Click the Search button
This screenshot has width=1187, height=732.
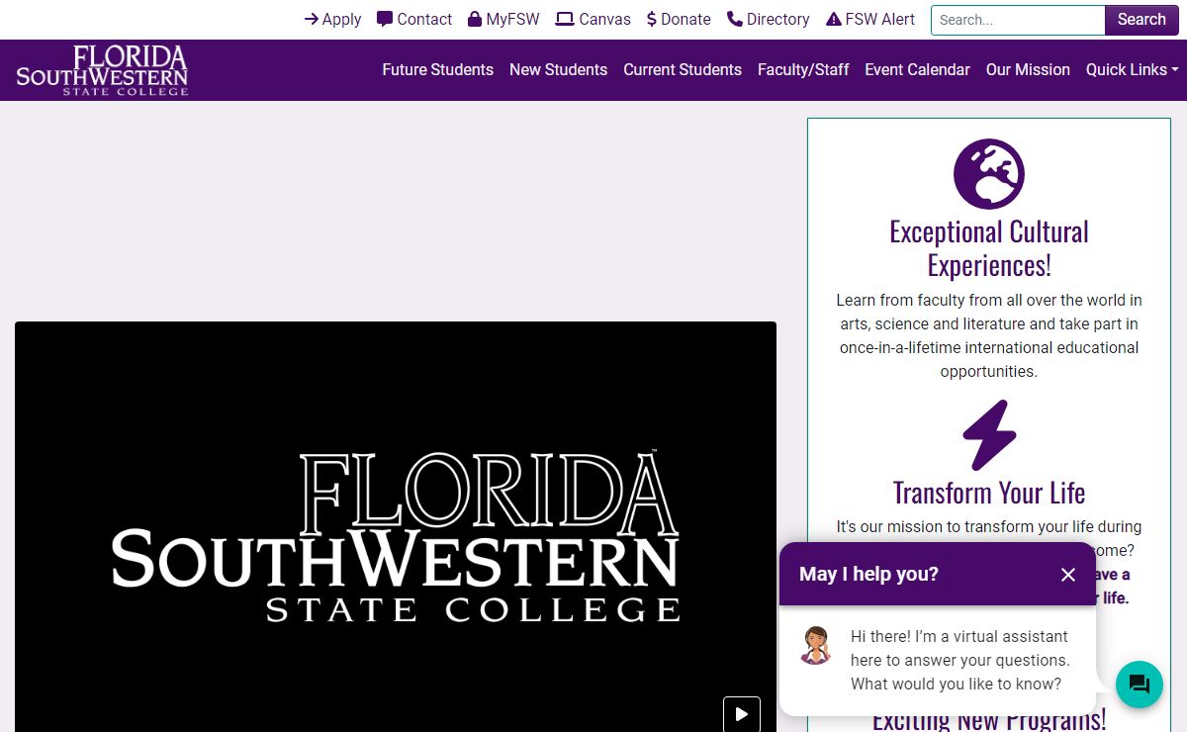[x=1141, y=20]
